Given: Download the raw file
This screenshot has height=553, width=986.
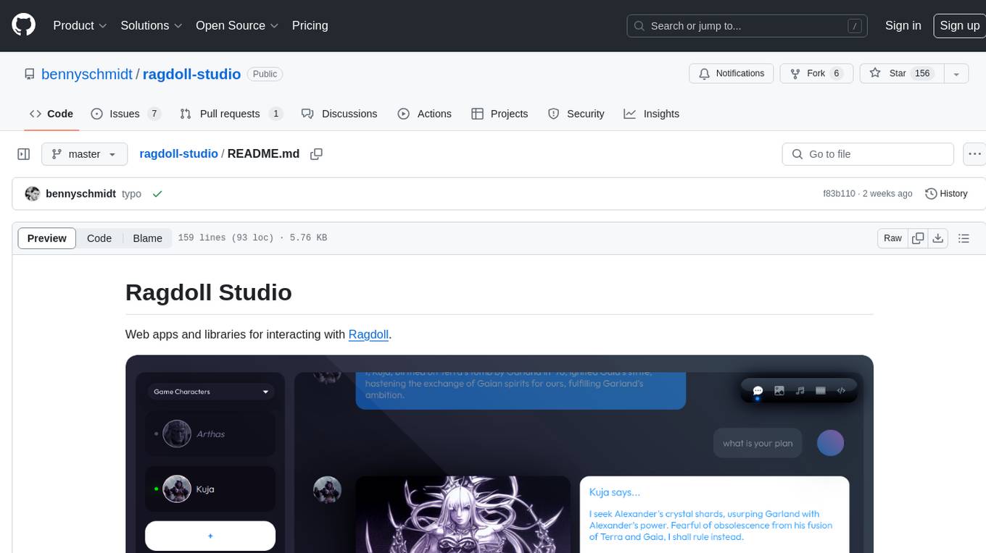Looking at the screenshot, I should point(938,238).
